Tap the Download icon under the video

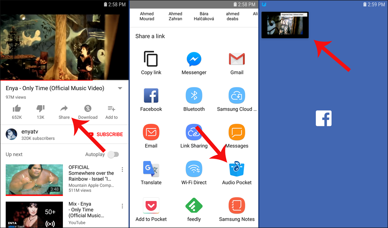(88, 108)
